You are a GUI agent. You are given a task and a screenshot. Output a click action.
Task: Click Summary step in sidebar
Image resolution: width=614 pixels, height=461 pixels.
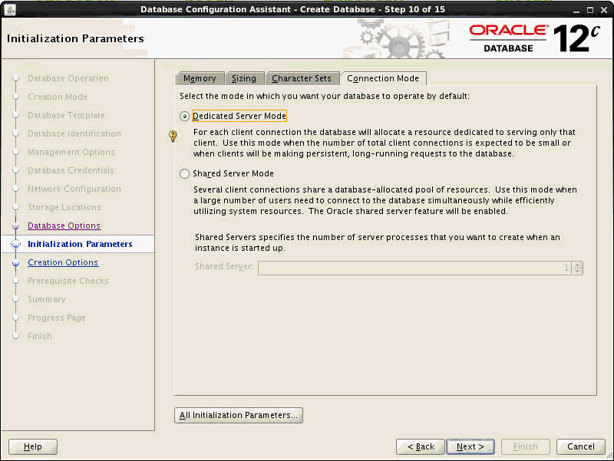point(47,299)
